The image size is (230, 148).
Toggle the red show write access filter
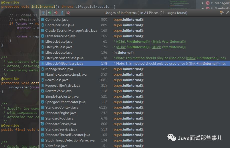(56, 13)
